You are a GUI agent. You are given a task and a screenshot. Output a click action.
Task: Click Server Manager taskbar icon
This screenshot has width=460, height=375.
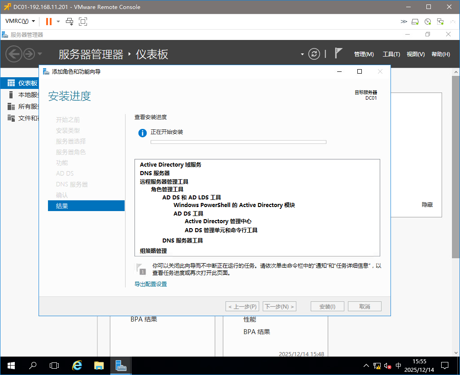[121, 366]
